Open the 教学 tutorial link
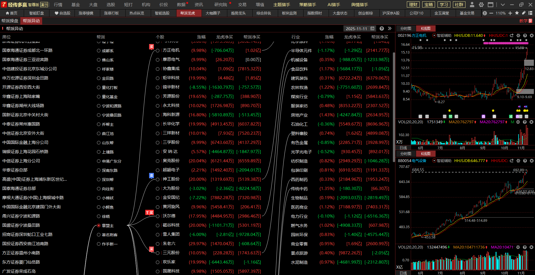 coord(526,21)
